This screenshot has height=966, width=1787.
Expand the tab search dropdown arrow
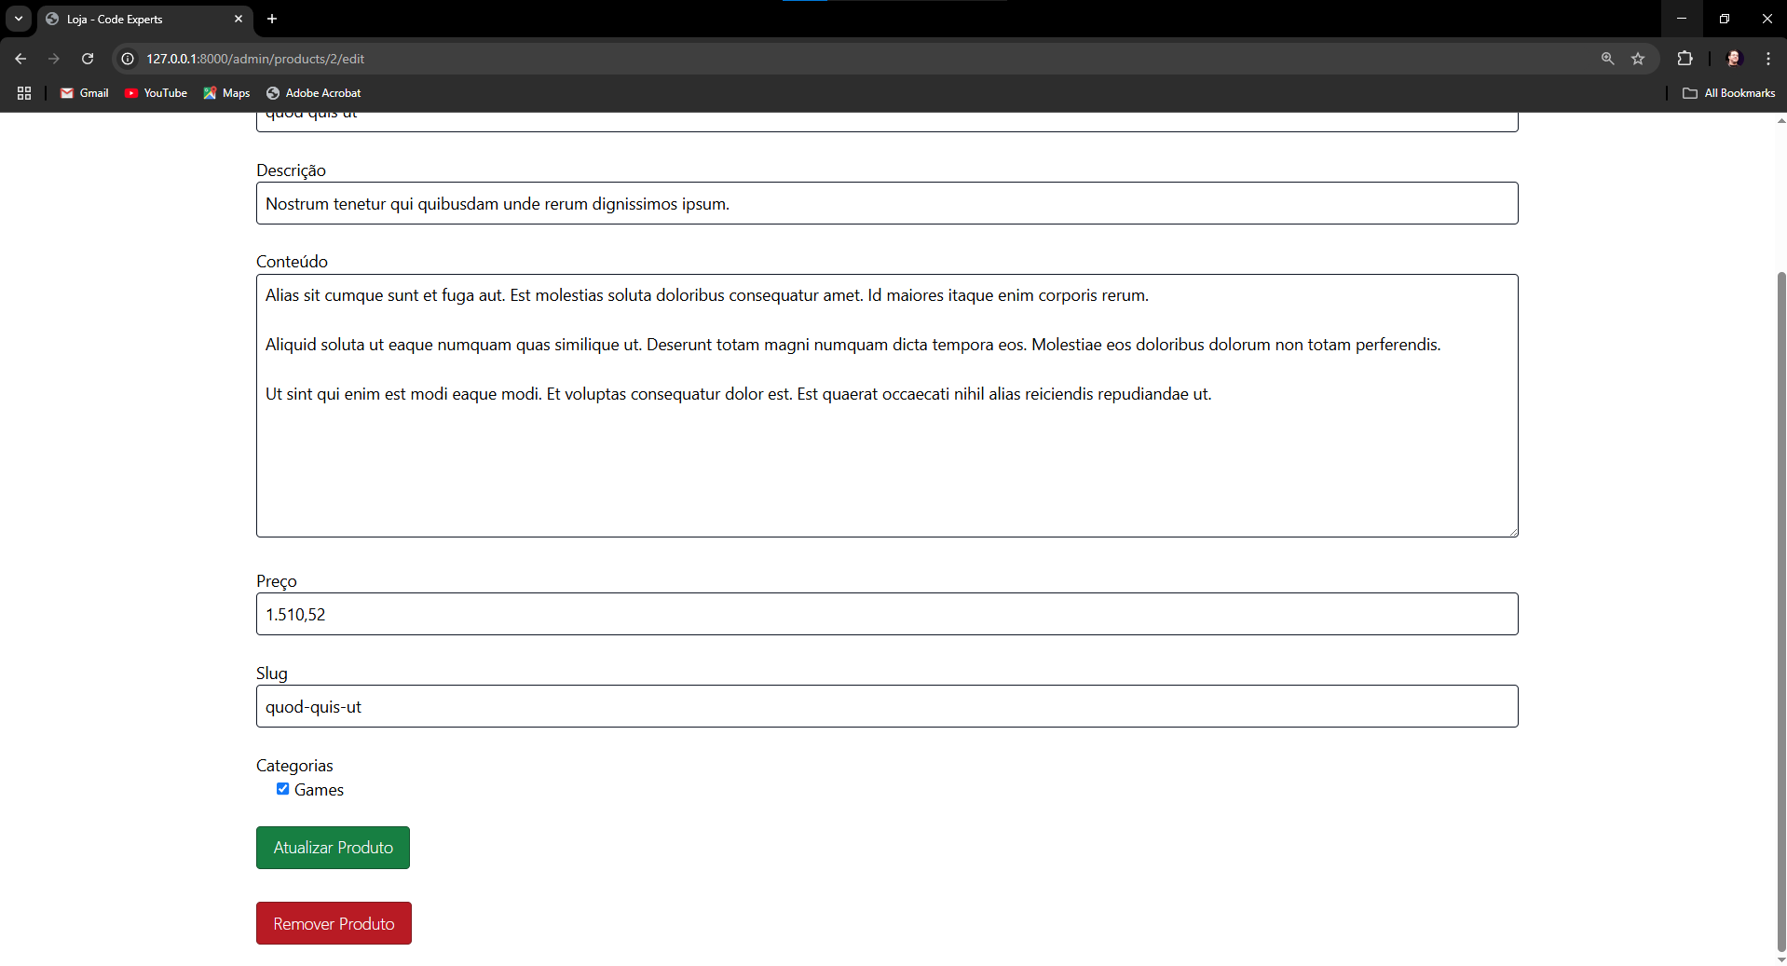click(19, 19)
